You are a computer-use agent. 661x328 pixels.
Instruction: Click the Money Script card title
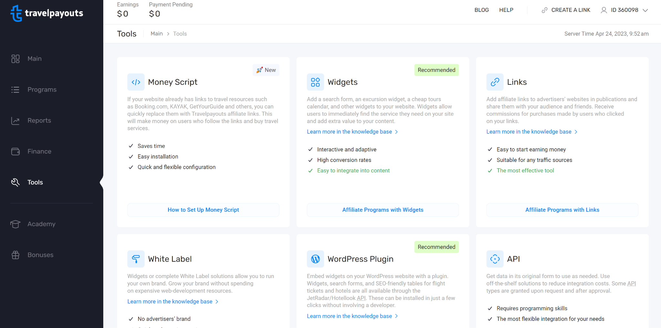click(x=173, y=82)
